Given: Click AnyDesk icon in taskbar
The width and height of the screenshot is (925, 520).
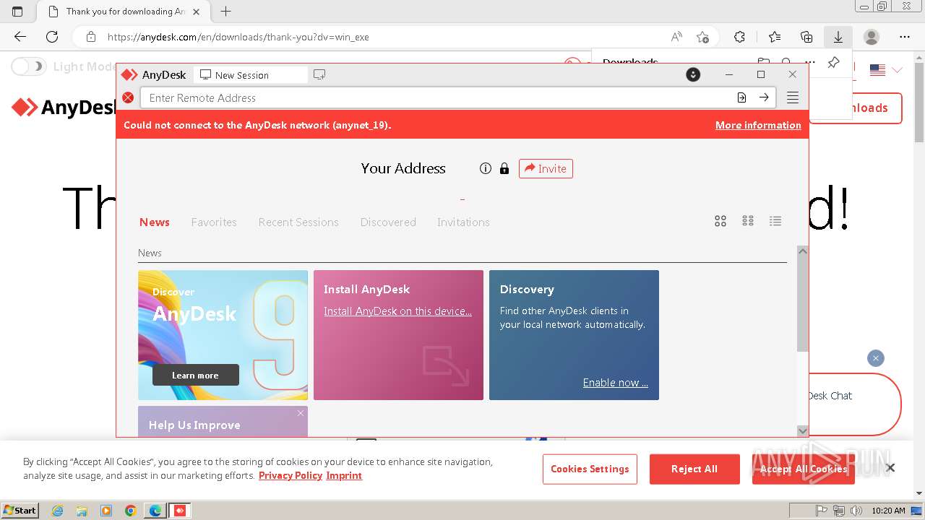Looking at the screenshot, I should click(179, 511).
